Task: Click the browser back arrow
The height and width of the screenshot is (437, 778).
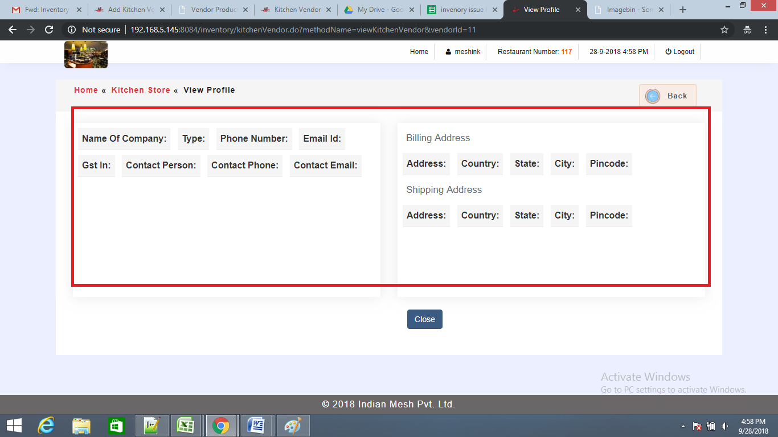Action: pyautogui.click(x=13, y=30)
